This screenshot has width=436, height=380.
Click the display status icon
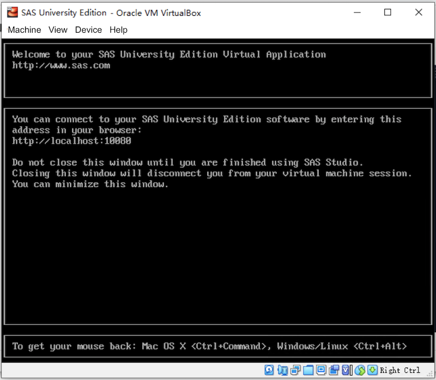point(322,370)
